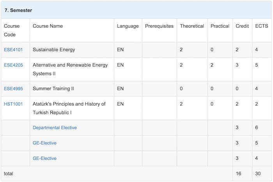This screenshot has height=182, width=273.
Task: Select the 7. Semester header
Action: pos(18,10)
